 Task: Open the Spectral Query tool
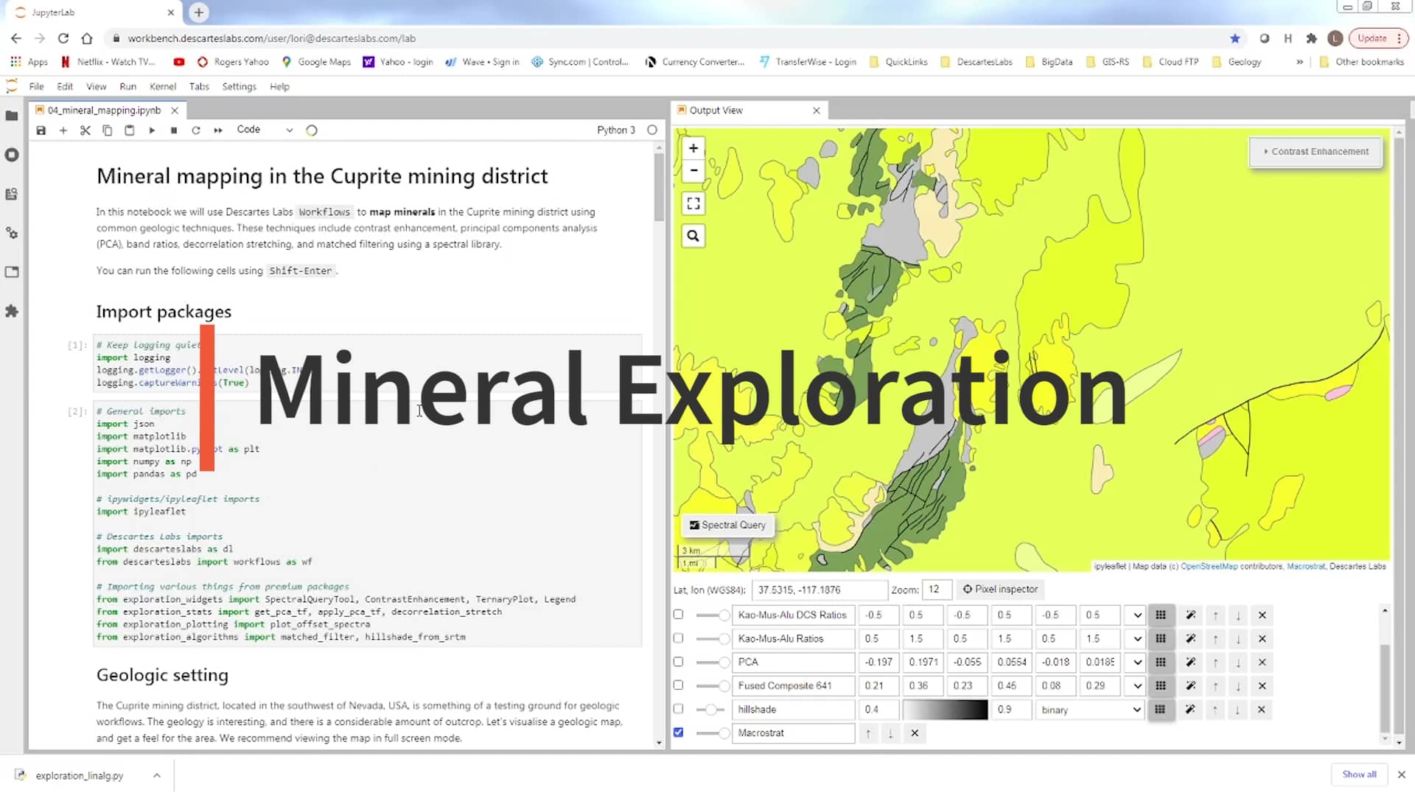pos(727,525)
